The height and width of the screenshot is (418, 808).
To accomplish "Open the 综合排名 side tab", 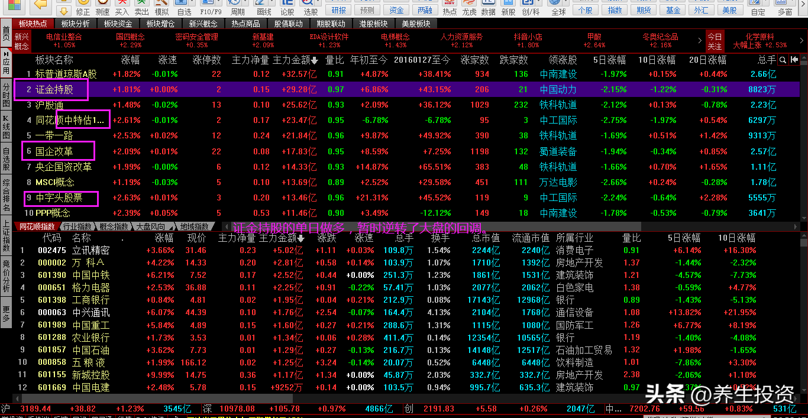I will click(x=6, y=195).
